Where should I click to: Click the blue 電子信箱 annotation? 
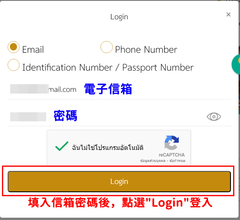(108, 89)
